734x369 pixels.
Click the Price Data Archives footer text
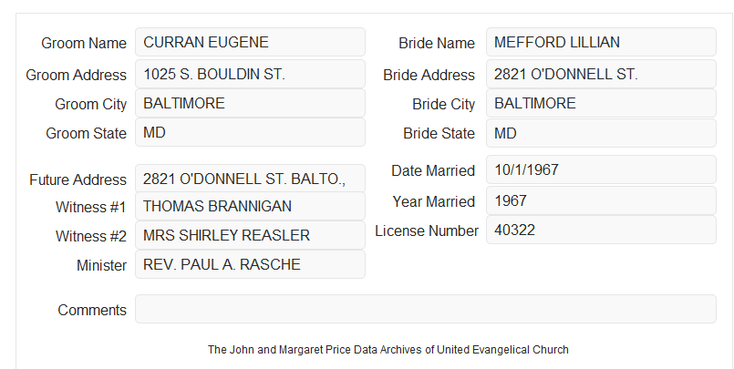pos(388,350)
